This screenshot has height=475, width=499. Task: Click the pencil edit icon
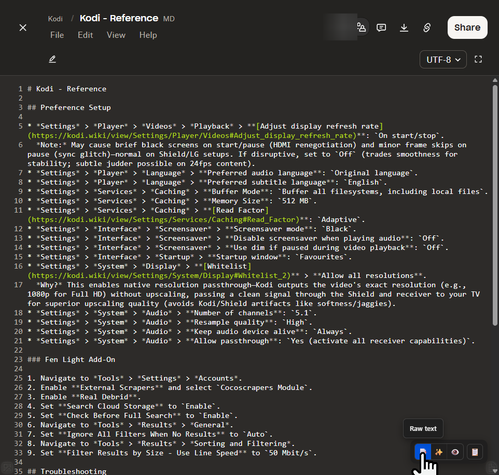(52, 59)
